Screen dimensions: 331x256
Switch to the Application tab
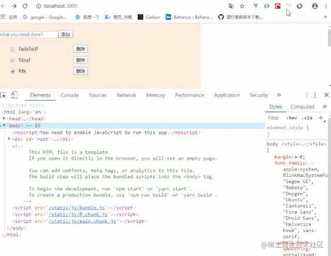(227, 95)
